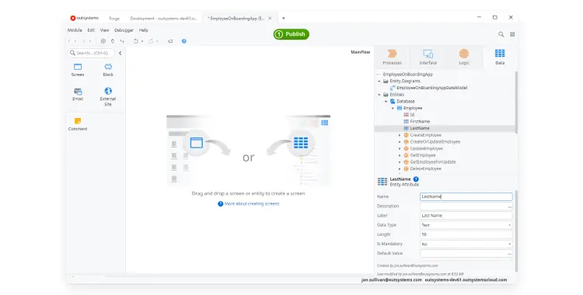Click the redo arrow icon
This screenshot has width=583, height=295.
(151, 41)
